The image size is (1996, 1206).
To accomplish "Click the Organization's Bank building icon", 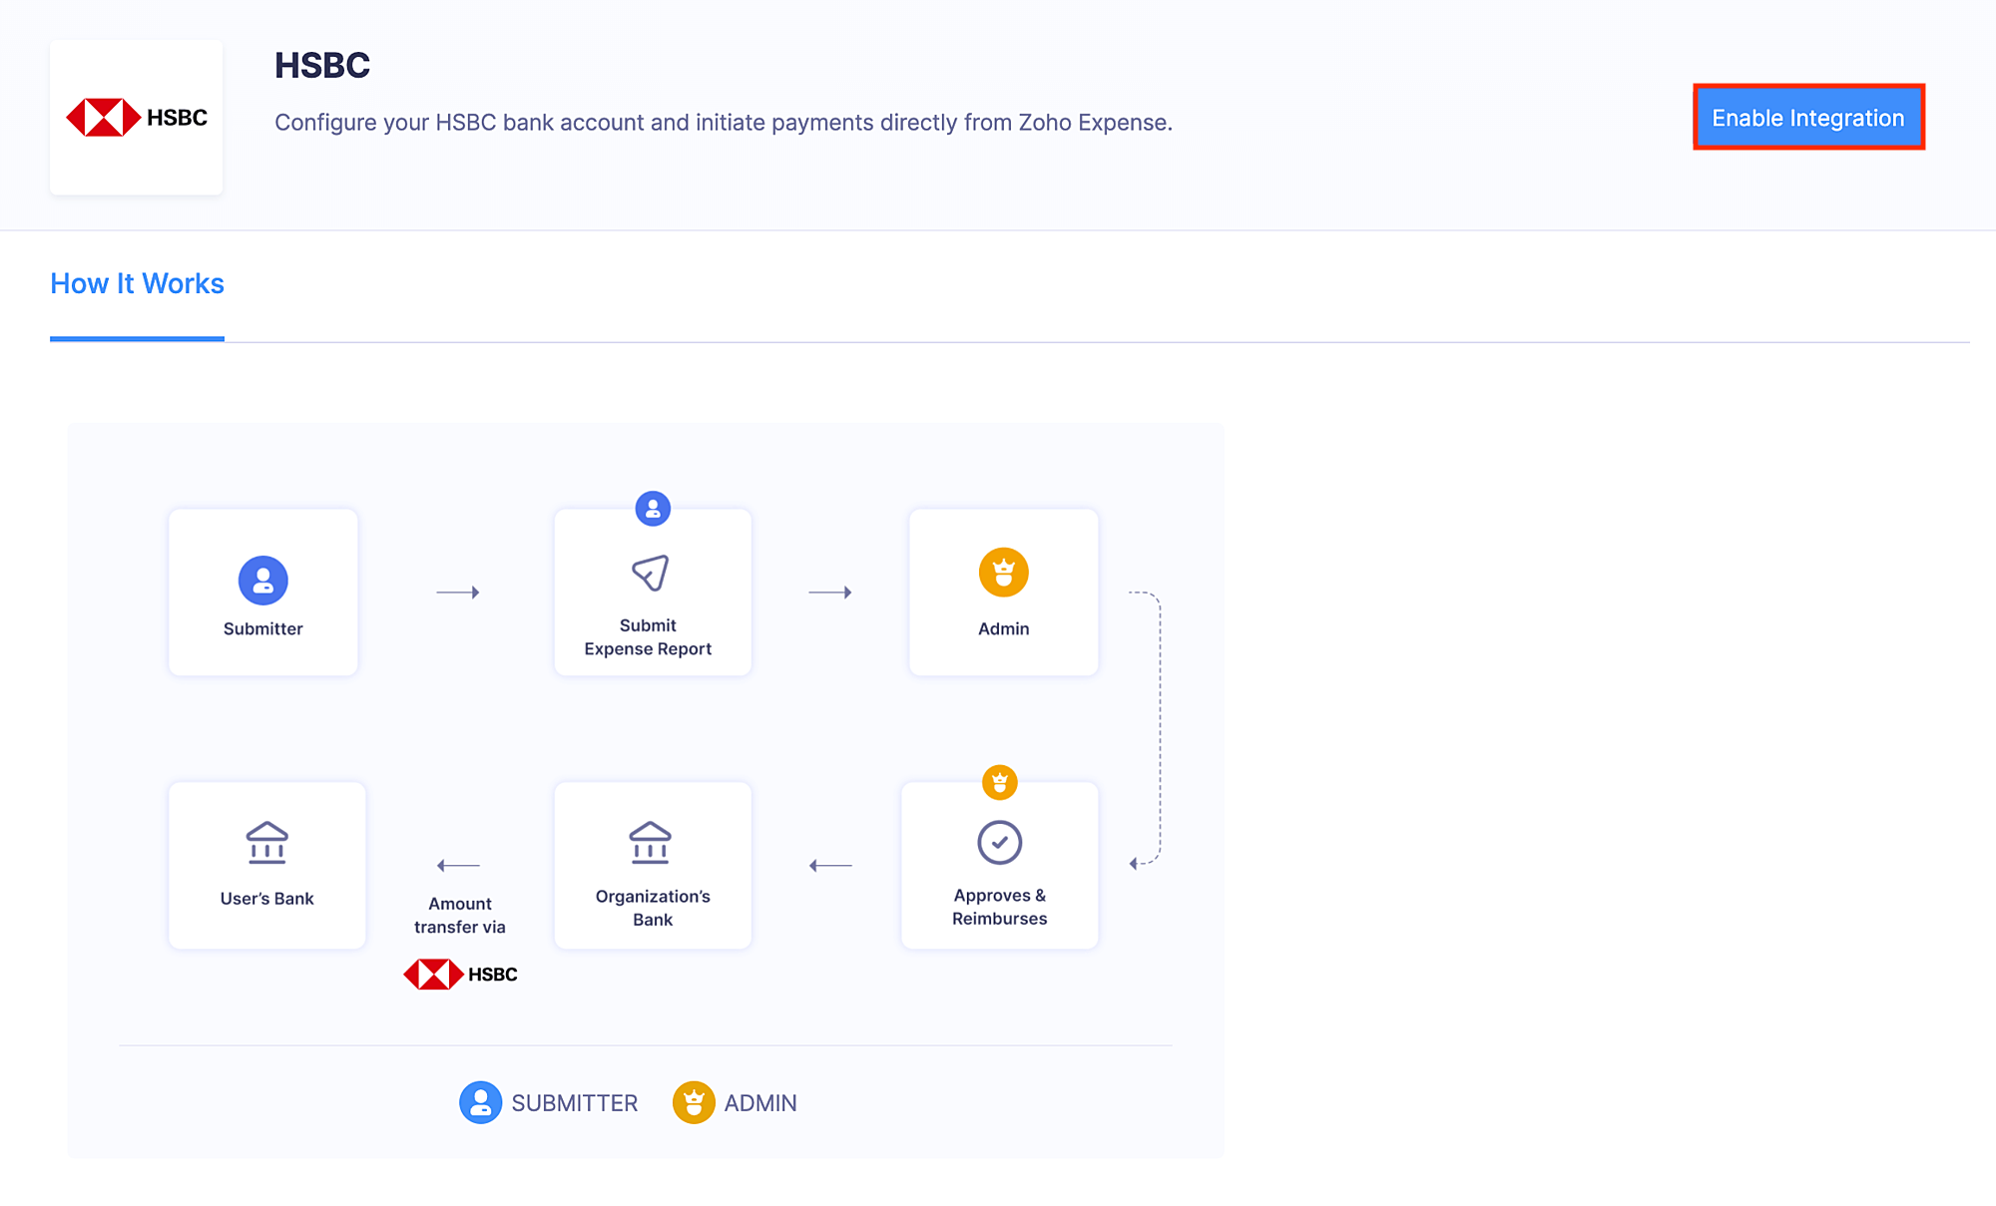I will 651,843.
